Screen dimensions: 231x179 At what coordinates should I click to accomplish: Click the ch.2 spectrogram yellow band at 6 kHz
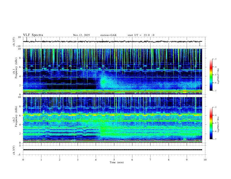pyautogui.click(x=112, y=115)
